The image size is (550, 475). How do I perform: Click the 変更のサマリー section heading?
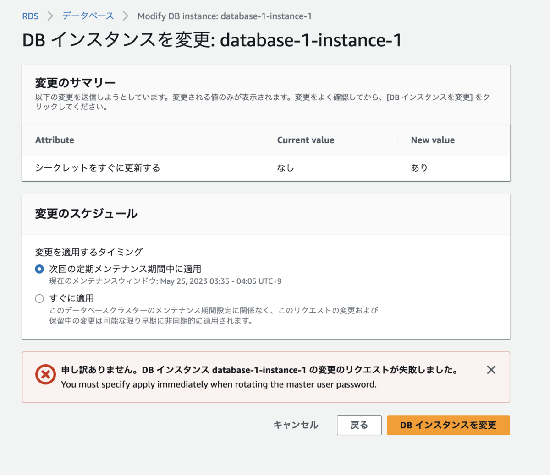tap(75, 83)
